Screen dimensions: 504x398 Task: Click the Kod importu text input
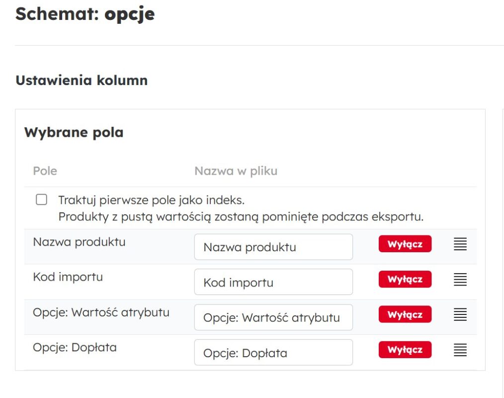click(x=273, y=282)
